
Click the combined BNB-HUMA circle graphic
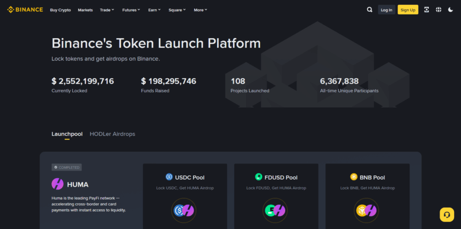point(366,210)
